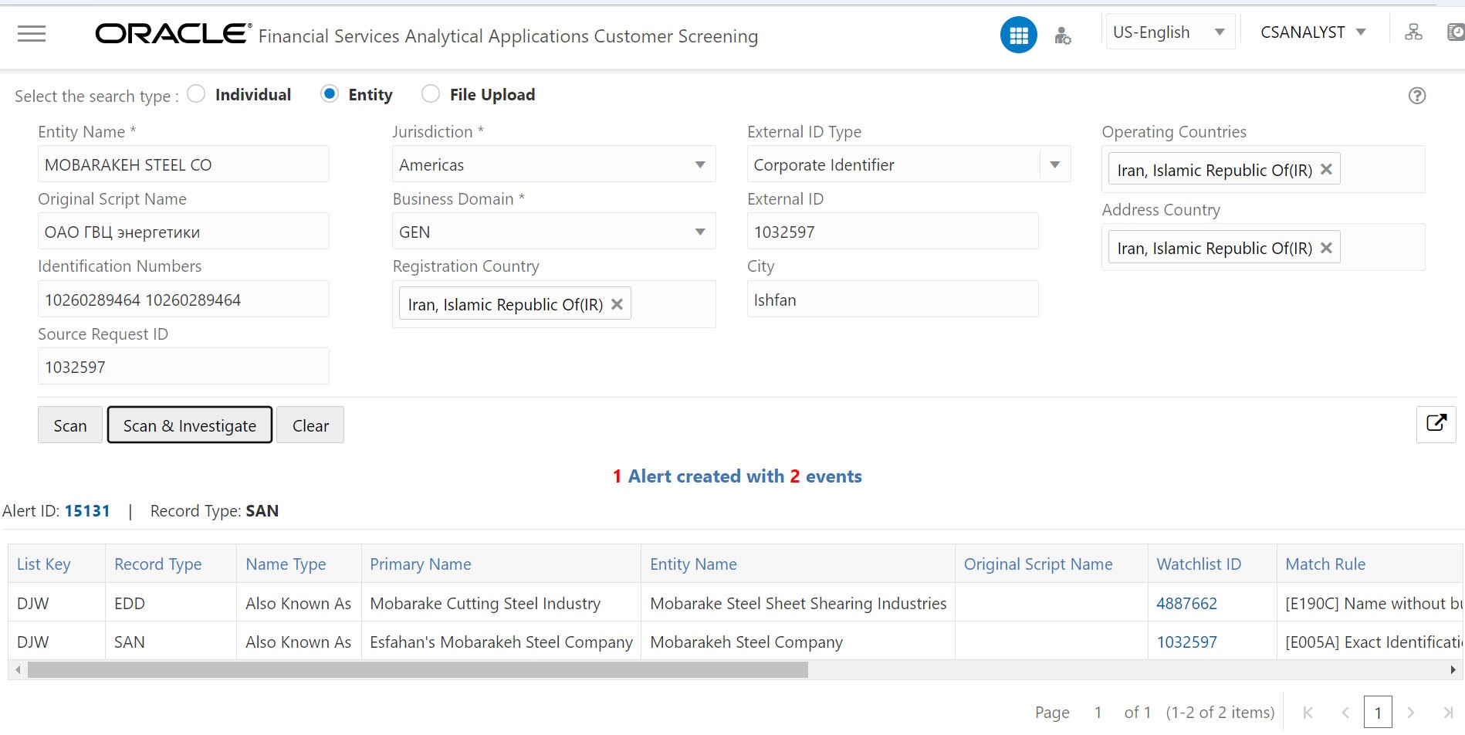Click the Clear button
Viewport: 1465px width, 735px height.
point(310,425)
